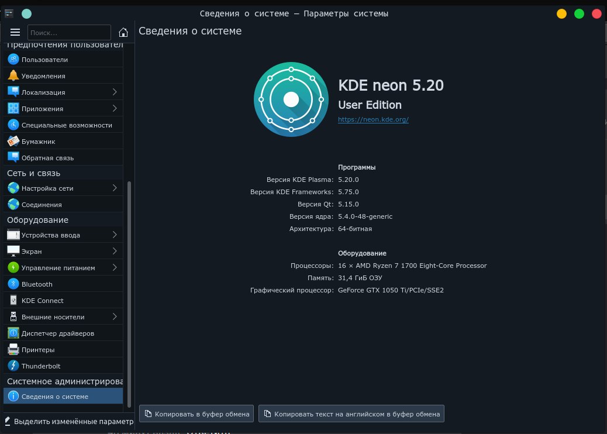Expand the Внешние носители submenu arrow

coord(115,316)
